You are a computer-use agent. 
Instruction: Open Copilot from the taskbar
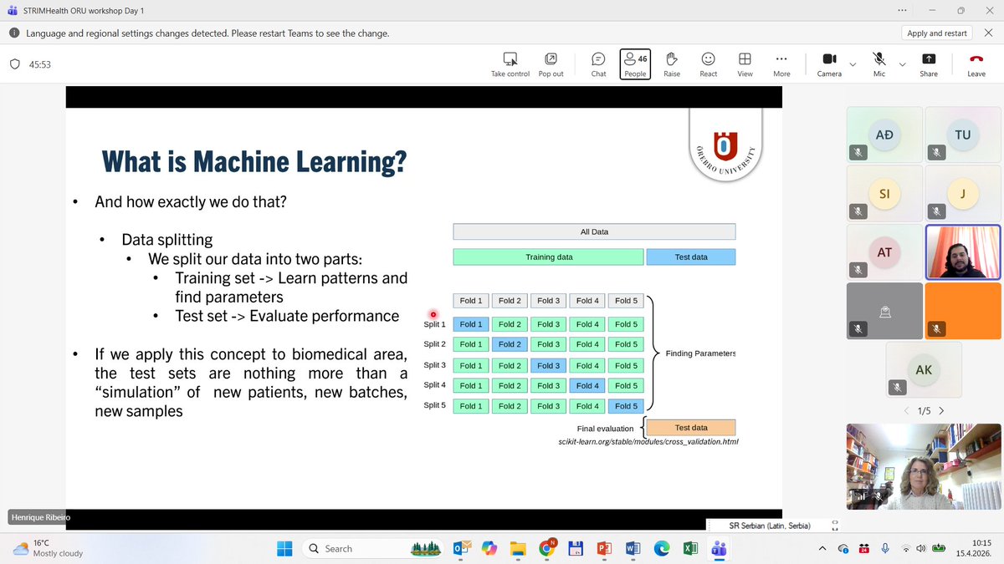(489, 548)
